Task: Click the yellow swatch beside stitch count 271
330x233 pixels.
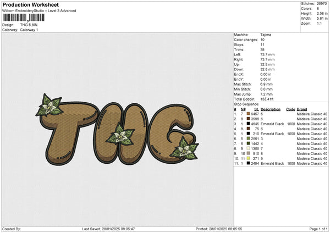Action: click(248, 158)
